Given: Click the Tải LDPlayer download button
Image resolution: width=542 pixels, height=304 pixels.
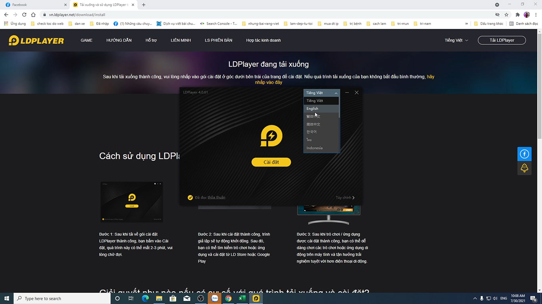Looking at the screenshot, I should pos(502,40).
